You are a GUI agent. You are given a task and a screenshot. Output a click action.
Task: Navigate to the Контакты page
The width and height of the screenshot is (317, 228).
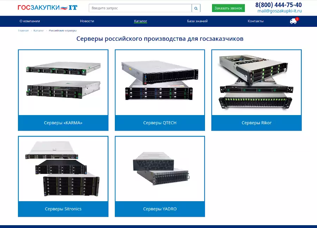256,21
